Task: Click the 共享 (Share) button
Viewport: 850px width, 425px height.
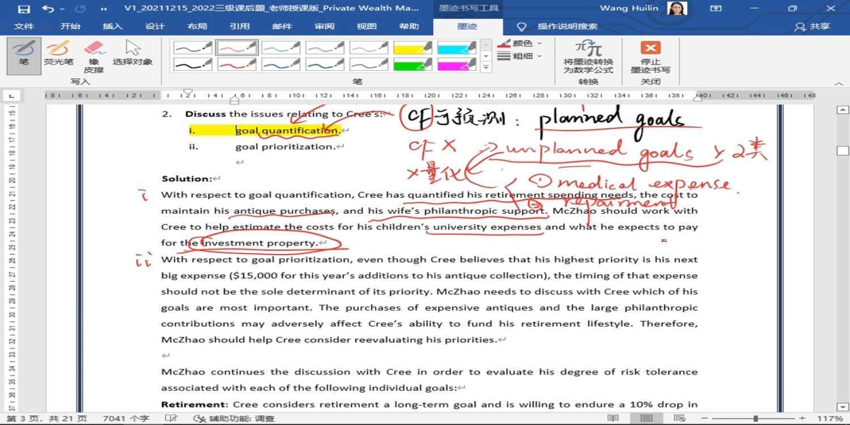Action: pyautogui.click(x=813, y=27)
